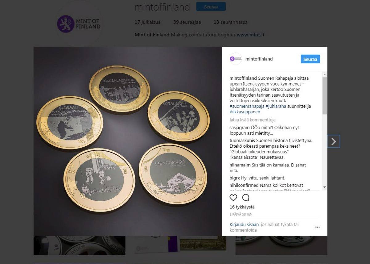Click the comments scrollbar down arrow
This screenshot has height=264, width=370.
[325, 187]
